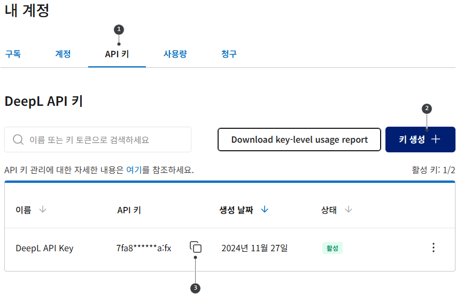Click the 내 계정 page title
This screenshot has height=294, width=456.
point(27,11)
